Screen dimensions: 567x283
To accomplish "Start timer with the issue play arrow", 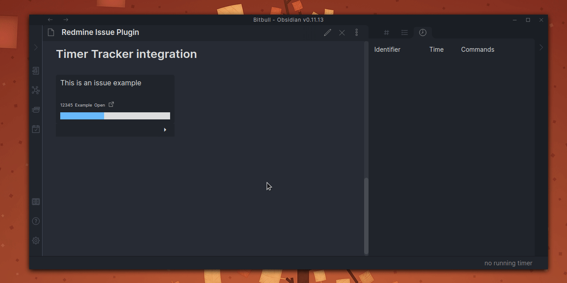I will coord(165,130).
